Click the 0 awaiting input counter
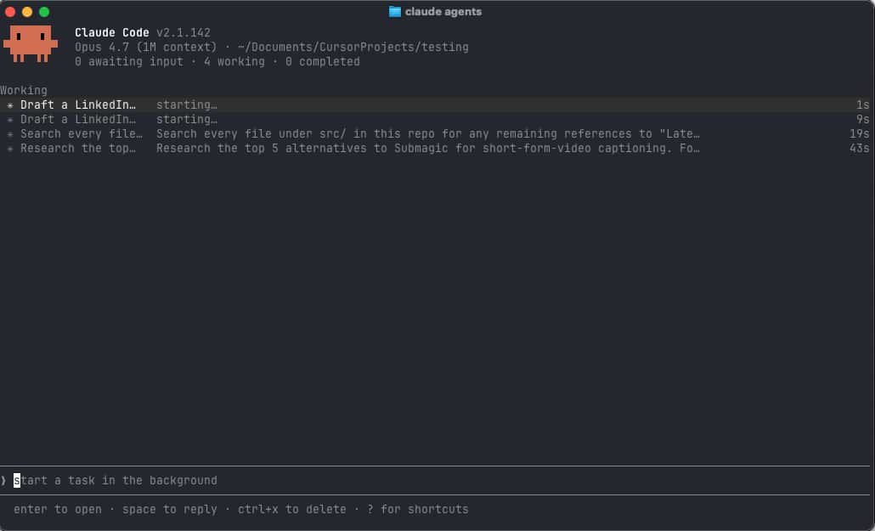Viewport: 875px width, 531px height. click(x=129, y=61)
